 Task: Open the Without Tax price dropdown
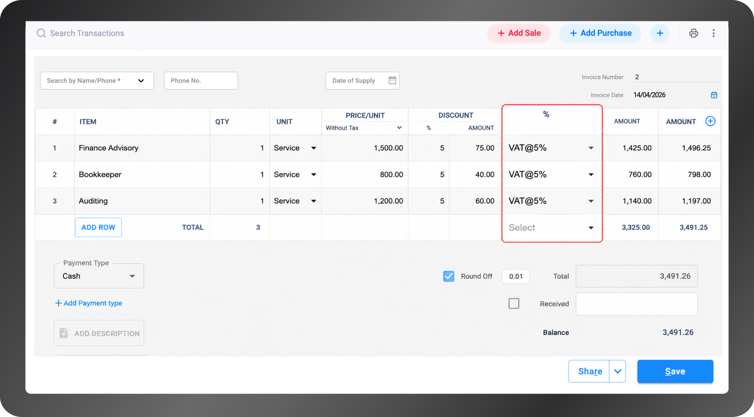pos(364,128)
